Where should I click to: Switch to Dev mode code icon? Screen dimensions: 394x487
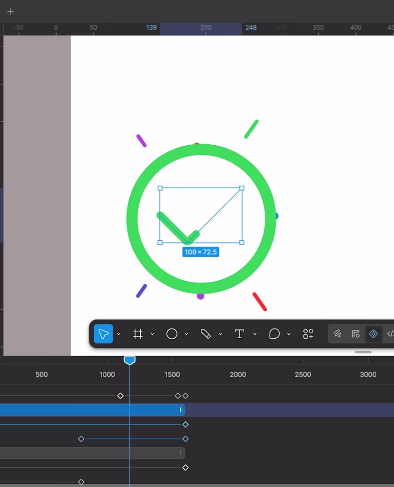coord(390,334)
